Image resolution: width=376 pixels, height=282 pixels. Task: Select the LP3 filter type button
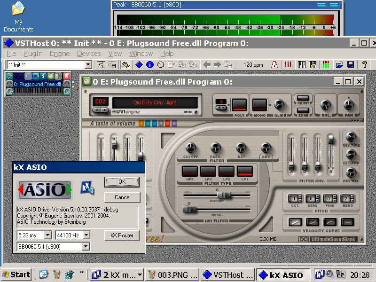(208, 171)
